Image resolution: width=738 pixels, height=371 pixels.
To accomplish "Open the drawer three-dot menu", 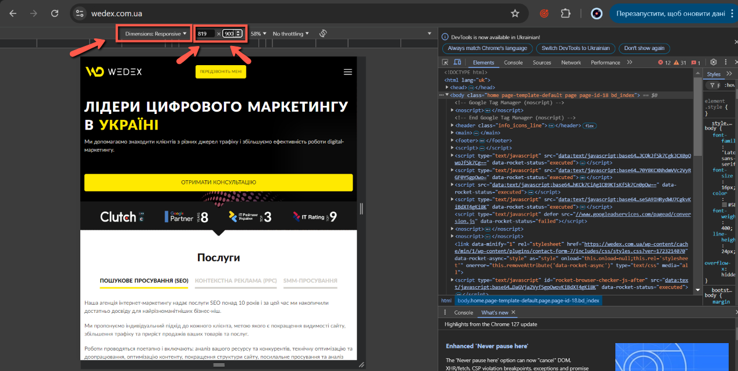I will point(445,312).
